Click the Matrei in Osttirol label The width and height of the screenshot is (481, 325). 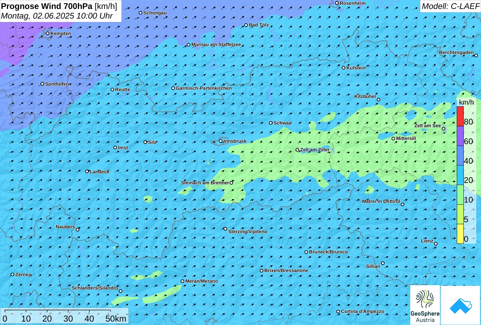(381, 202)
